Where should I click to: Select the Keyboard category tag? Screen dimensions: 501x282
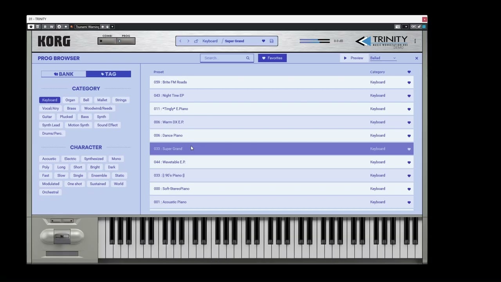(50, 100)
